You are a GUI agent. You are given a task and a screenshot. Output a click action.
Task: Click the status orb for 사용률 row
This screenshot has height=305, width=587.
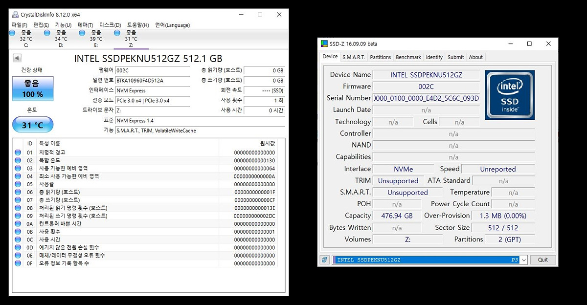click(18, 184)
